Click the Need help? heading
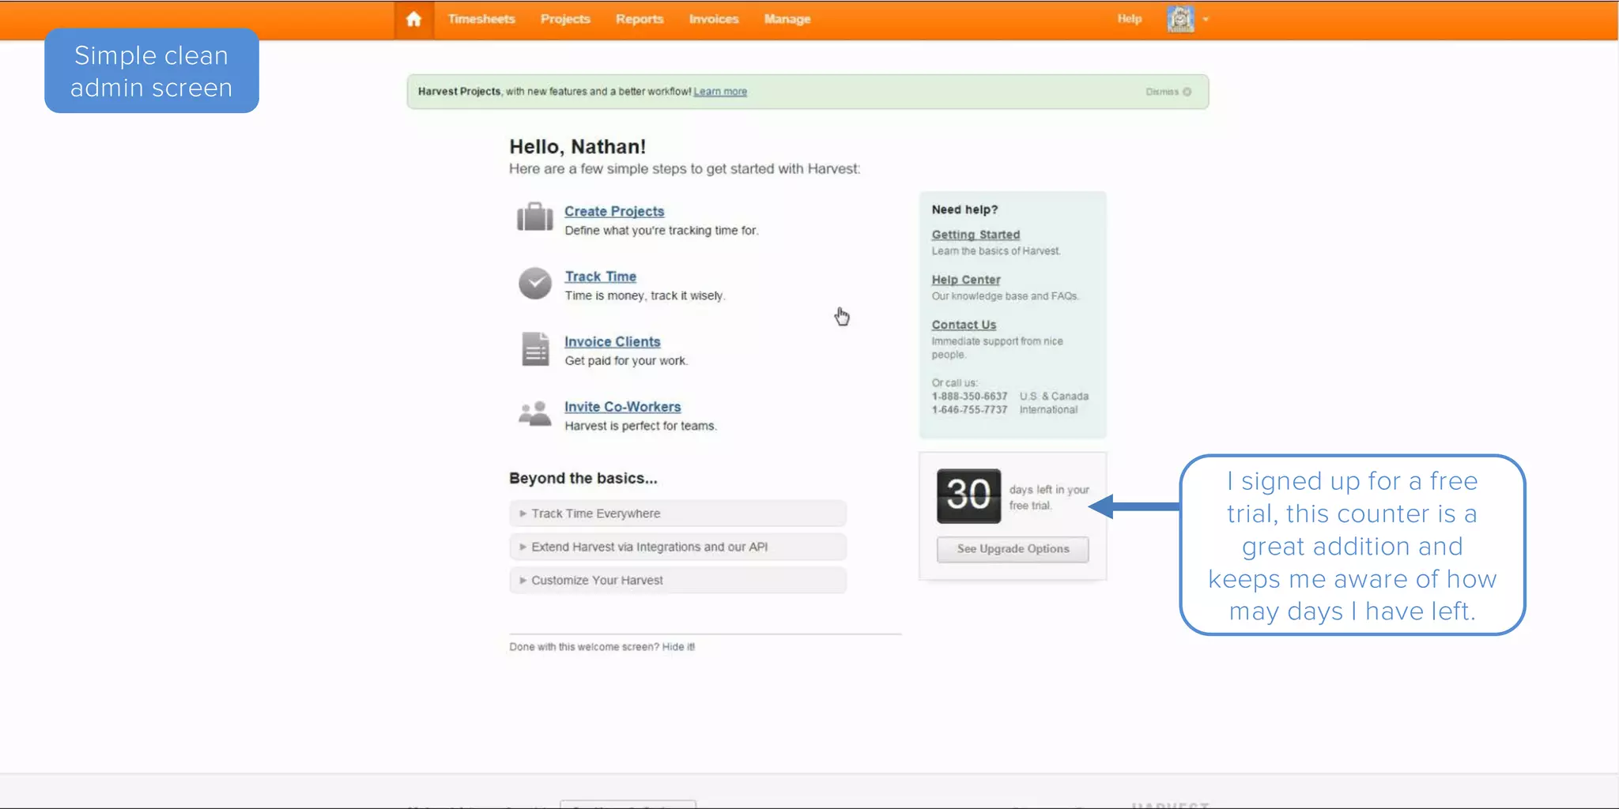 coord(964,209)
